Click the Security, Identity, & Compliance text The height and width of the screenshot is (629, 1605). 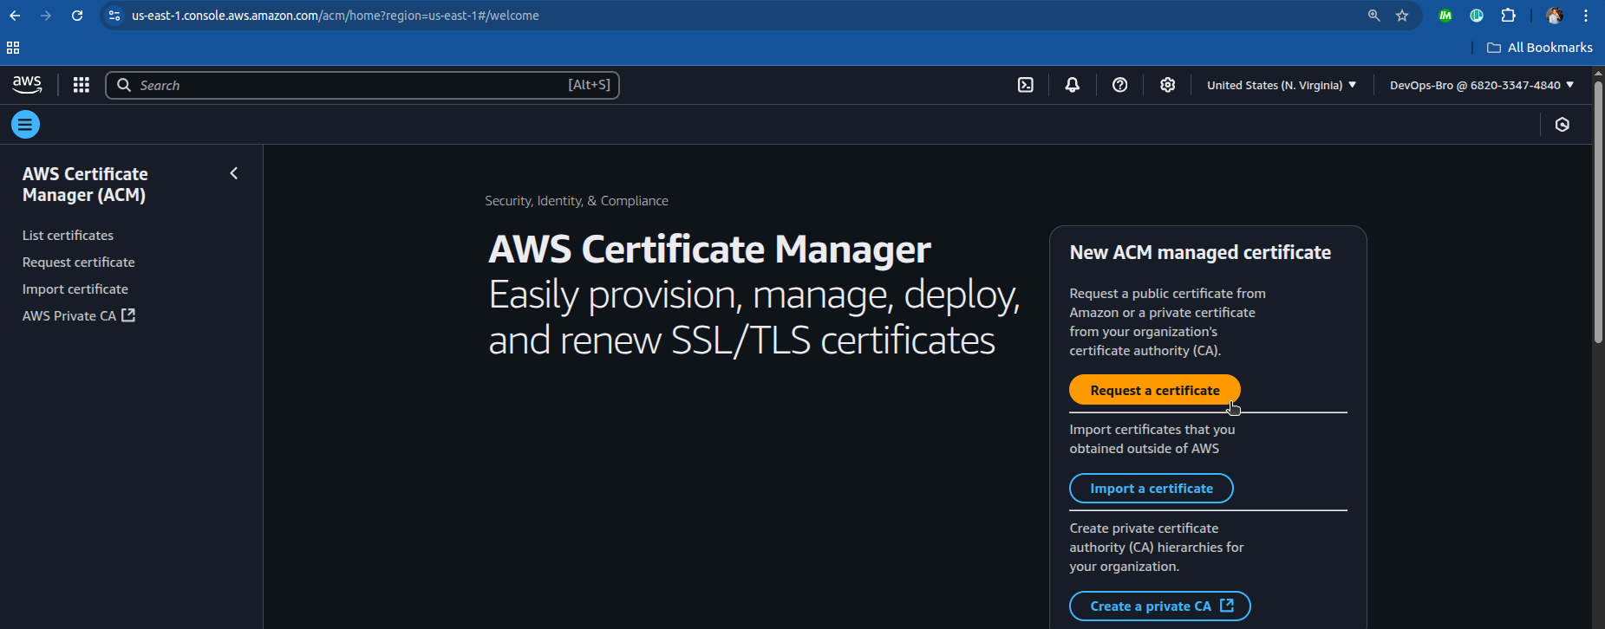[577, 201]
